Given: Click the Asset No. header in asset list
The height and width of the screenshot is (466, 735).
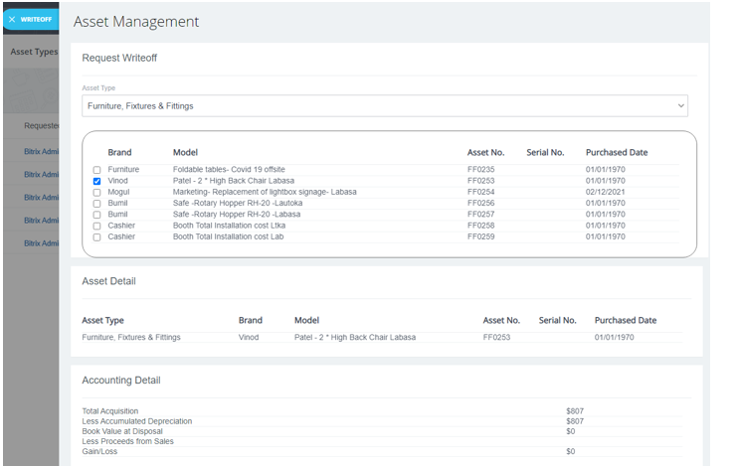Looking at the screenshot, I should 485,152.
